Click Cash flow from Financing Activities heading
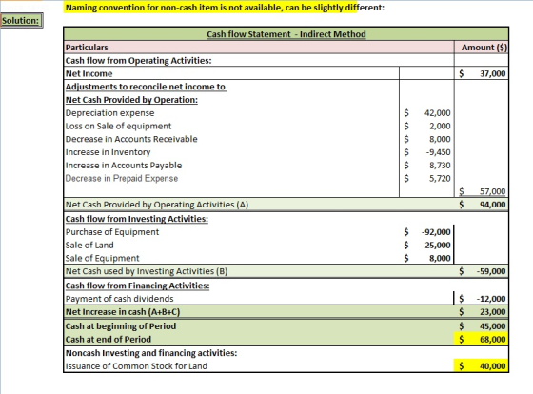The image size is (533, 394). [137, 286]
